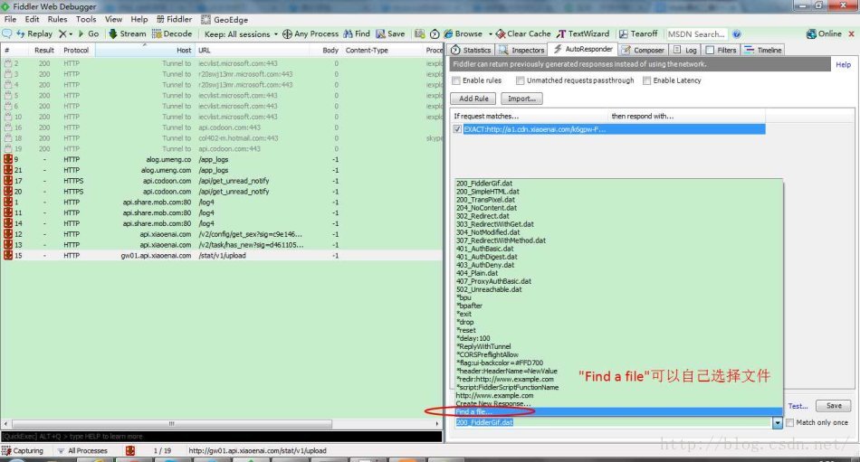Switch to the Filters tab
860x462 pixels.
(x=721, y=50)
